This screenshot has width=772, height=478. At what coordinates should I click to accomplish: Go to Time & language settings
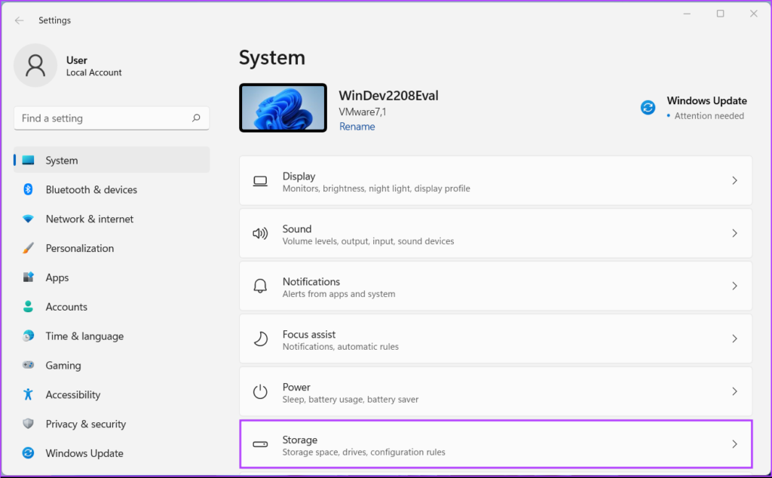coord(84,336)
